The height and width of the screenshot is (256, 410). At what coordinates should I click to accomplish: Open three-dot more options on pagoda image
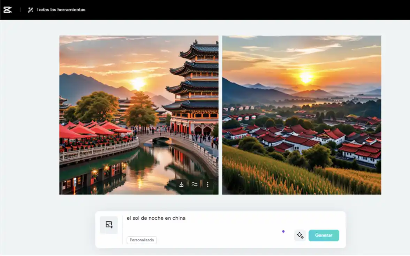click(208, 184)
